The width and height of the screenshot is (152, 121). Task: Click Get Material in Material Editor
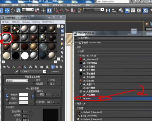(4, 67)
